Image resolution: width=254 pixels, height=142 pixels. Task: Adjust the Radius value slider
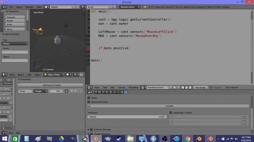pos(127,117)
